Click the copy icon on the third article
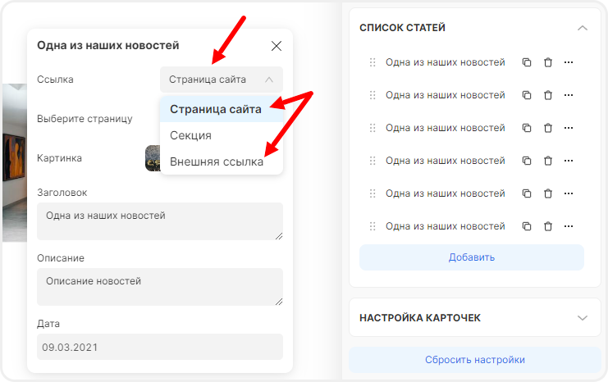 [527, 128]
